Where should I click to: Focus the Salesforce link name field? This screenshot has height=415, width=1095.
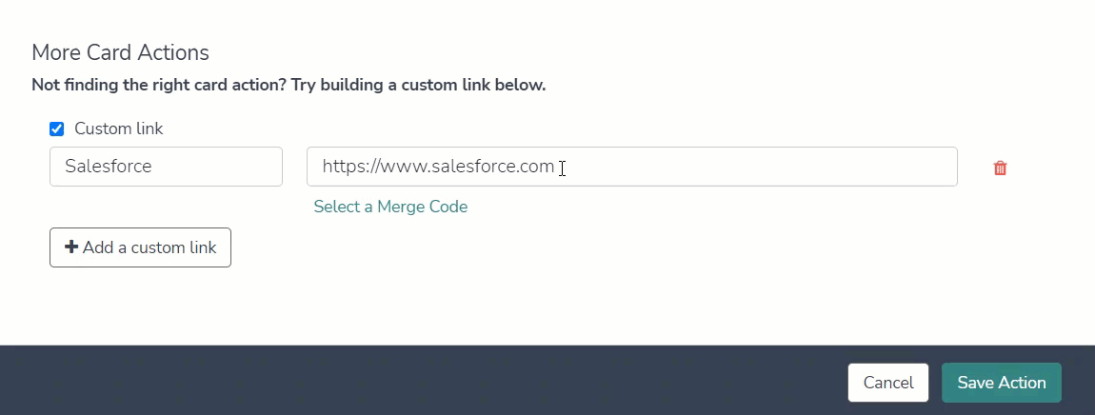coord(167,167)
